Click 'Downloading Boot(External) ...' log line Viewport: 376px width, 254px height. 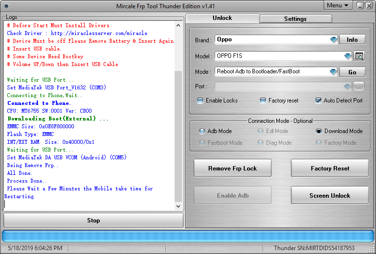click(x=58, y=119)
